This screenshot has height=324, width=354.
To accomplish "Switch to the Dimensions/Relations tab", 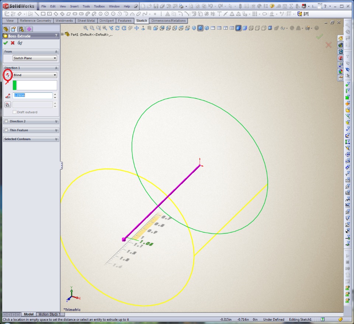I will click(x=169, y=21).
